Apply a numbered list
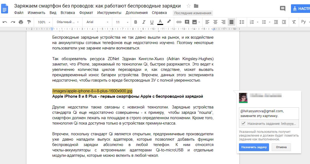The image size is (310, 164). click(x=252, y=22)
